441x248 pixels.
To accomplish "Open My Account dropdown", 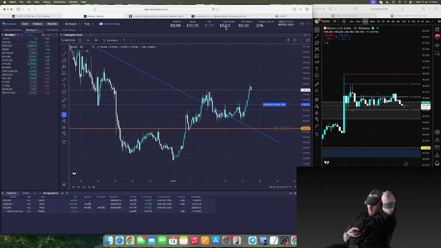I will pyautogui.click(x=72, y=24).
